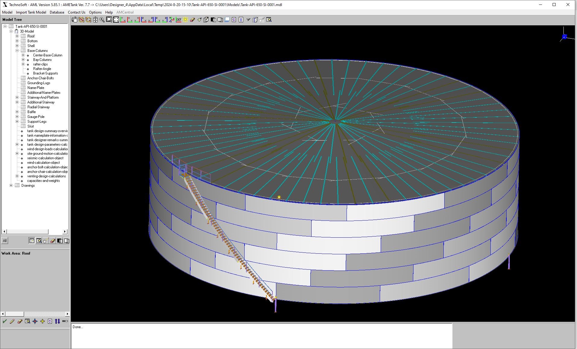Click the paint brush icon in toolbar
Image resolution: width=577 pixels, height=349 pixels.
point(199,20)
